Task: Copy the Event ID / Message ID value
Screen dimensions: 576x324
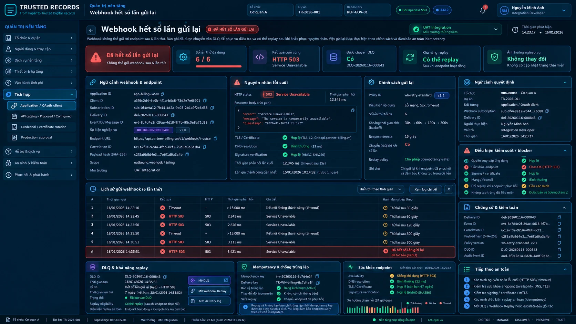Action: pyautogui.click(x=212, y=122)
